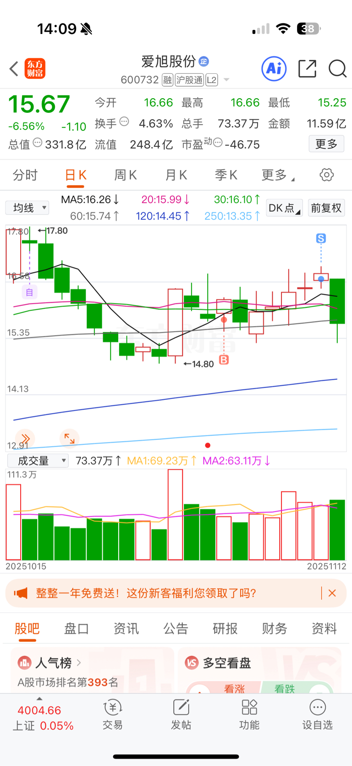Switch to the 财务 tab
Viewport: 352px width, 766px height.
click(275, 628)
